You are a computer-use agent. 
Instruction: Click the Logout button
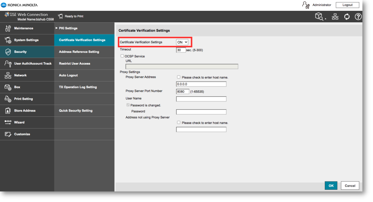click(347, 5)
